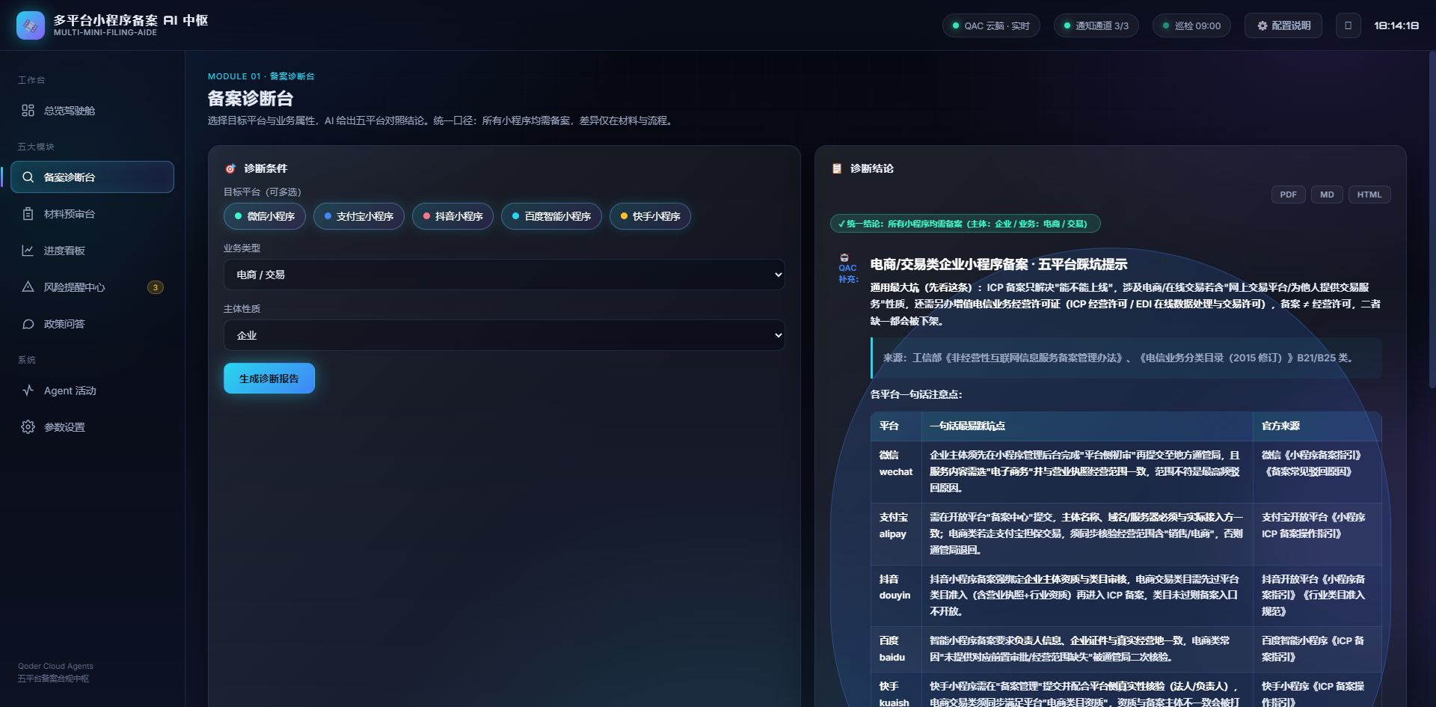The width and height of the screenshot is (1436, 707).
Task: Click 支付宝开放平台 source cell
Action: tap(1317, 533)
